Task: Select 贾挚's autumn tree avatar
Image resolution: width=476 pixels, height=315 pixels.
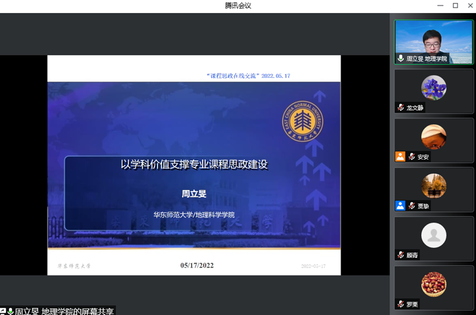Action: [434, 186]
